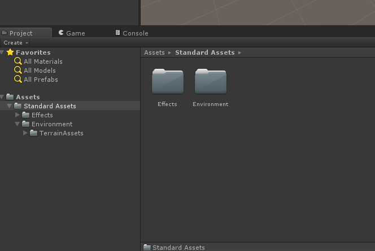Screen dimensions: 375x251
Task: Select All Models saved search
Action: 40,71
